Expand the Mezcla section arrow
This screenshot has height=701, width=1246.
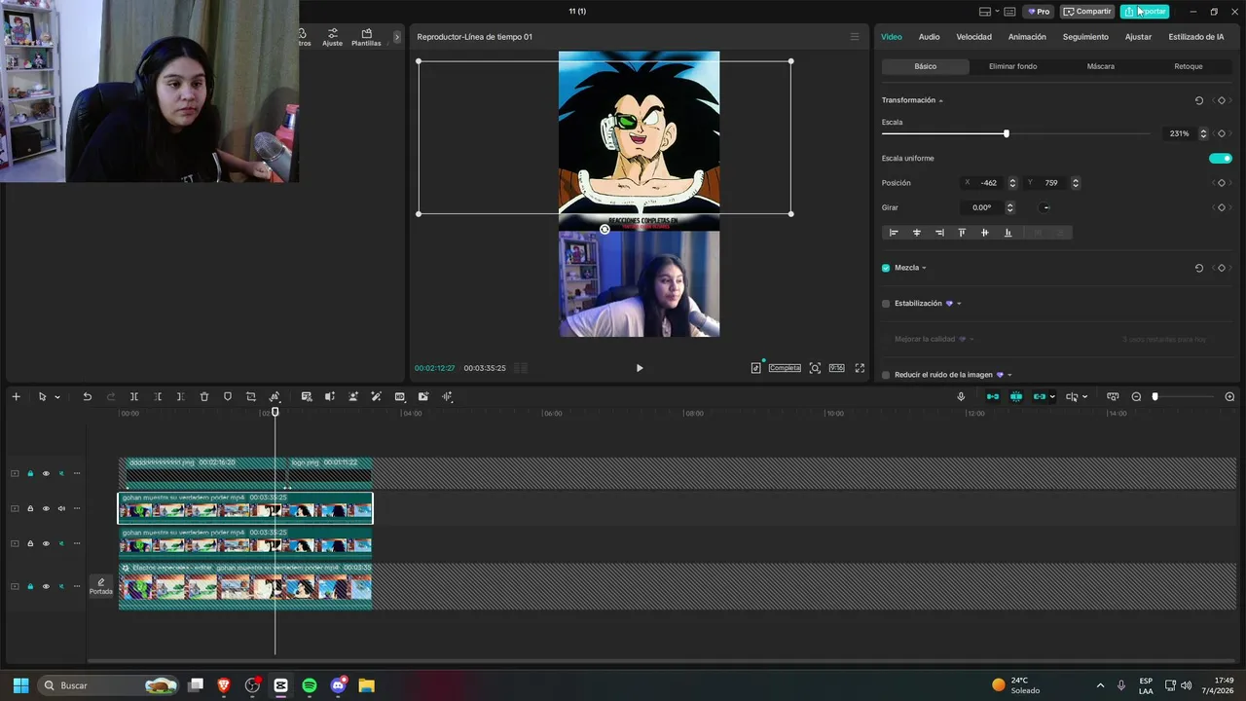click(924, 268)
